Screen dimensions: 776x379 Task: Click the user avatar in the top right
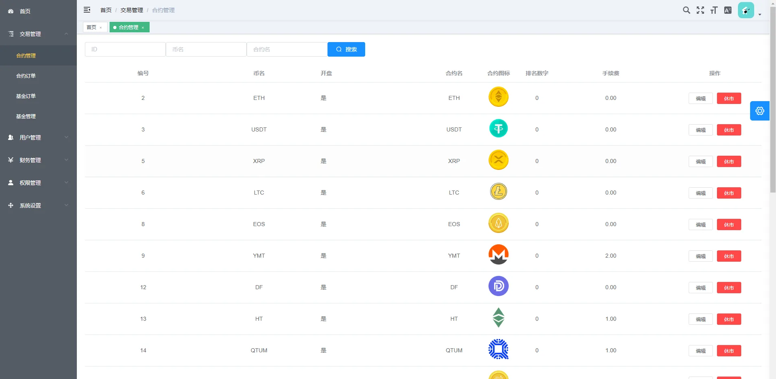coord(746,10)
